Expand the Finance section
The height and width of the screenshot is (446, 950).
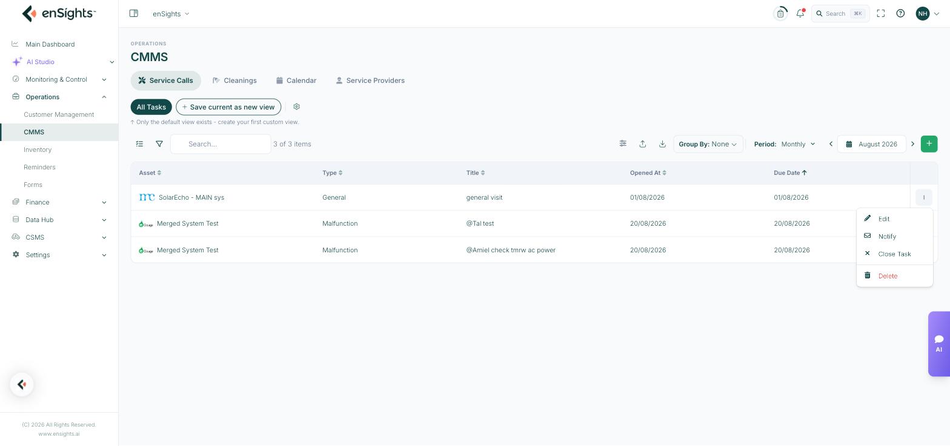59,202
